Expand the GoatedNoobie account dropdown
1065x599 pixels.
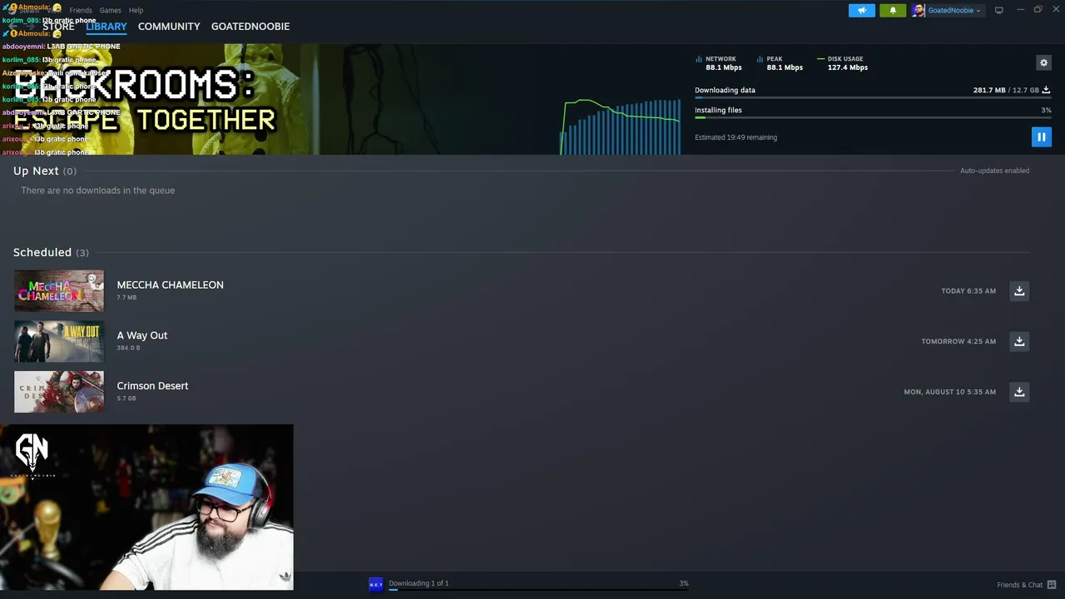[979, 11]
